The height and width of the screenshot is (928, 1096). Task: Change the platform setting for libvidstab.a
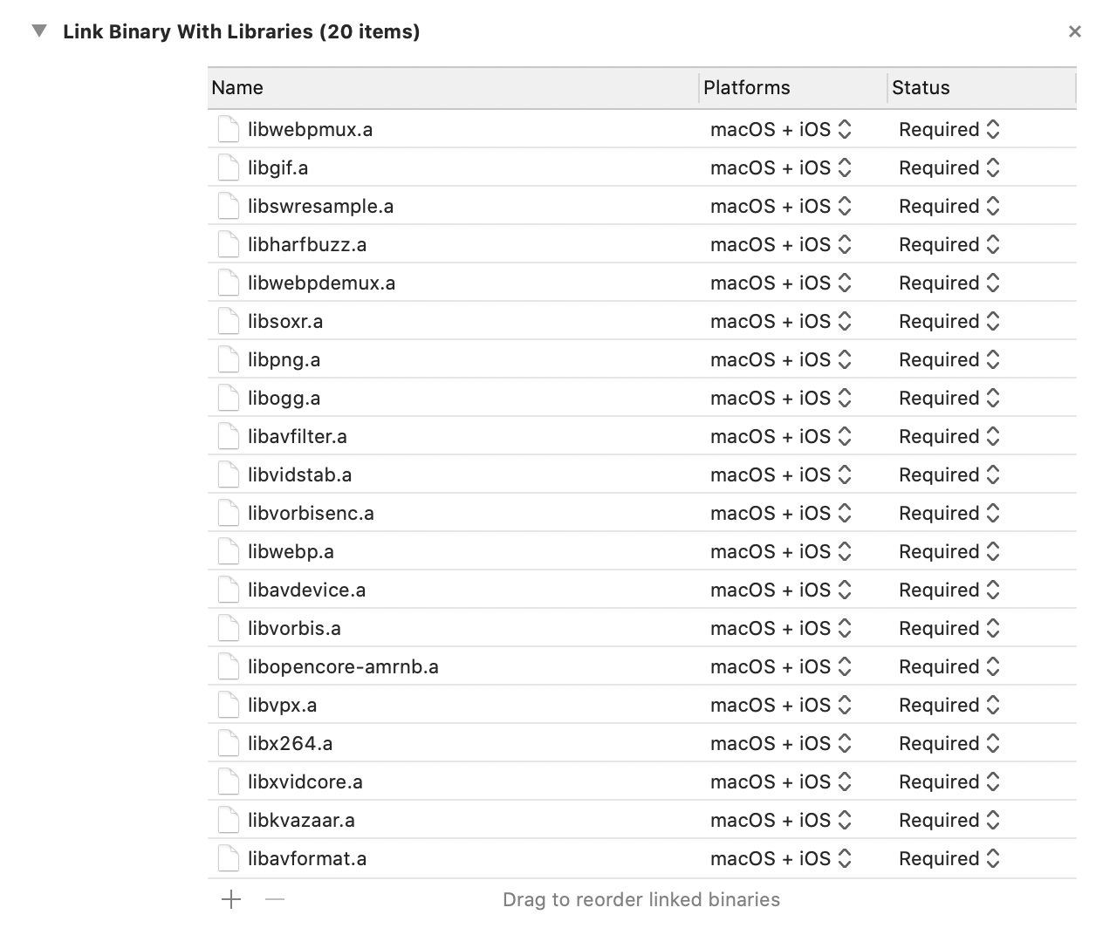click(x=781, y=474)
